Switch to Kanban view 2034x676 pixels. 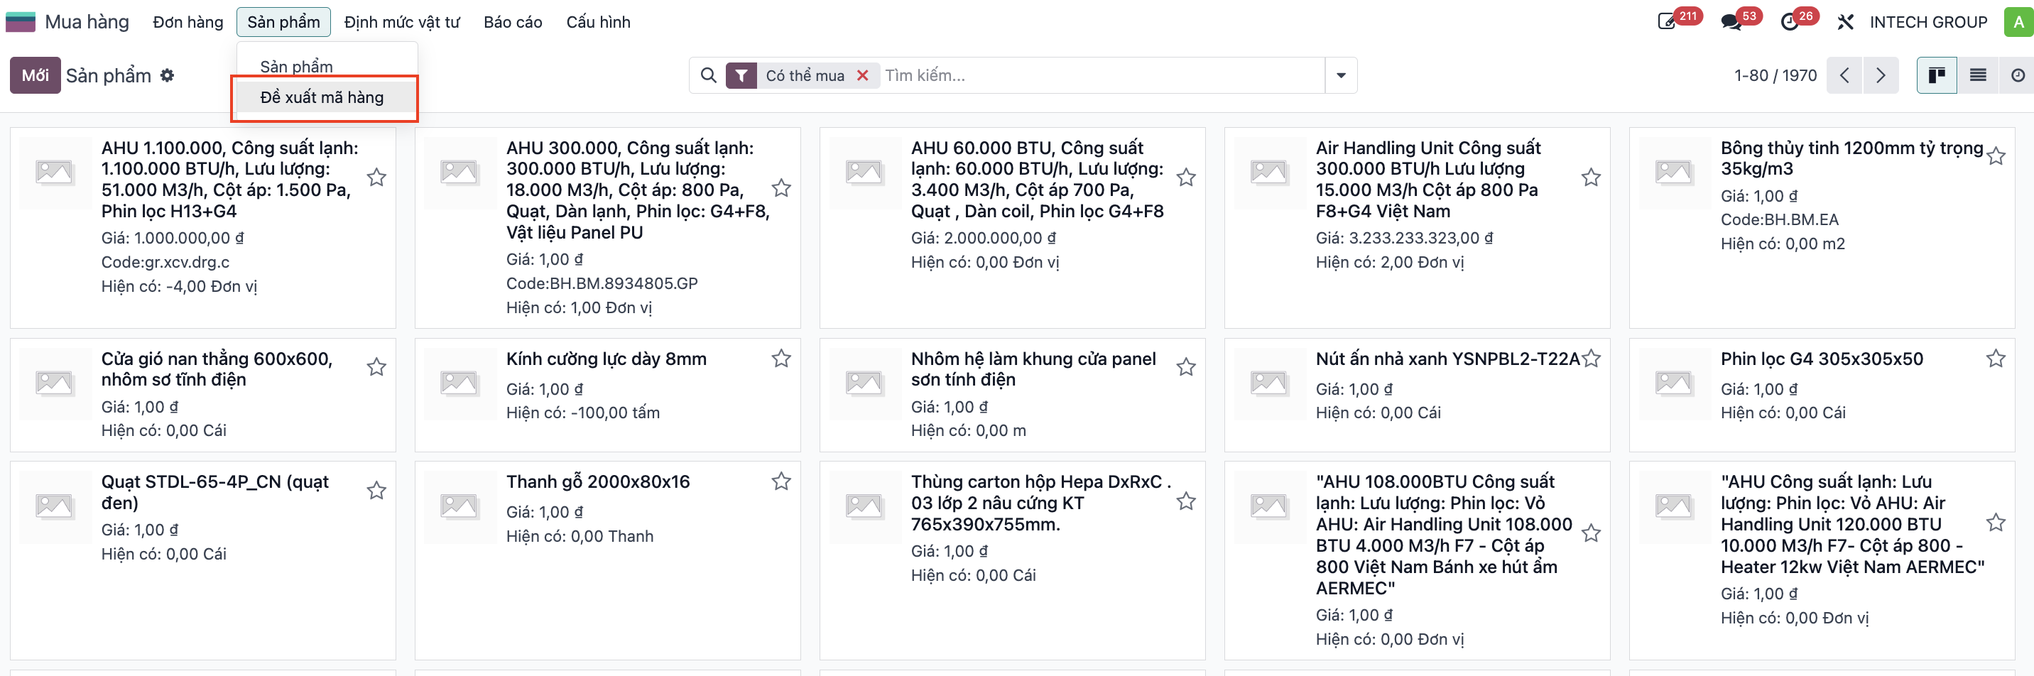click(x=1936, y=75)
